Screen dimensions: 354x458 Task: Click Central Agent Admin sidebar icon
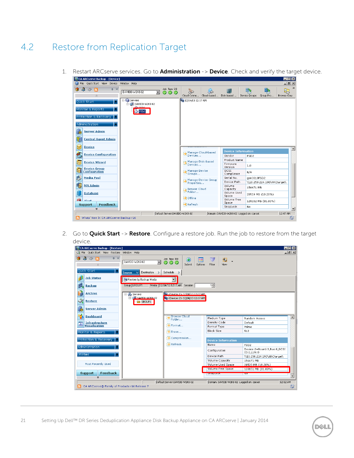pos(79,139)
